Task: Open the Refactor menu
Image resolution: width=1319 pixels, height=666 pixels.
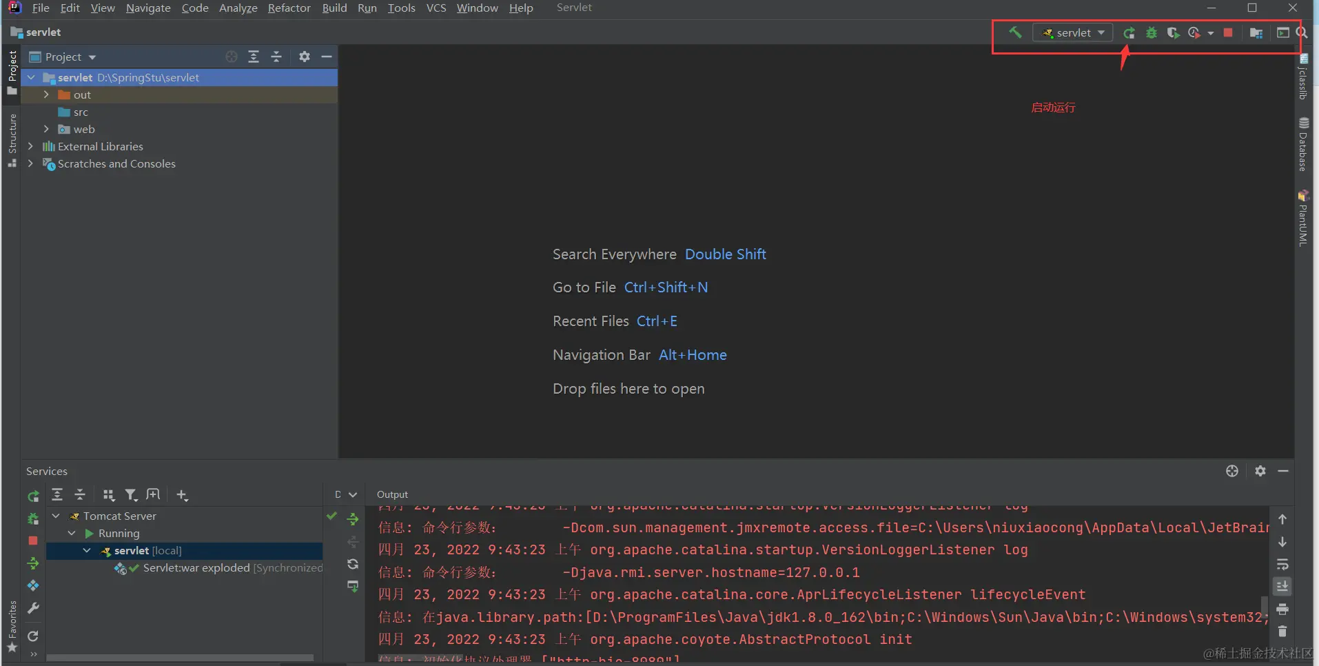Action: point(289,8)
